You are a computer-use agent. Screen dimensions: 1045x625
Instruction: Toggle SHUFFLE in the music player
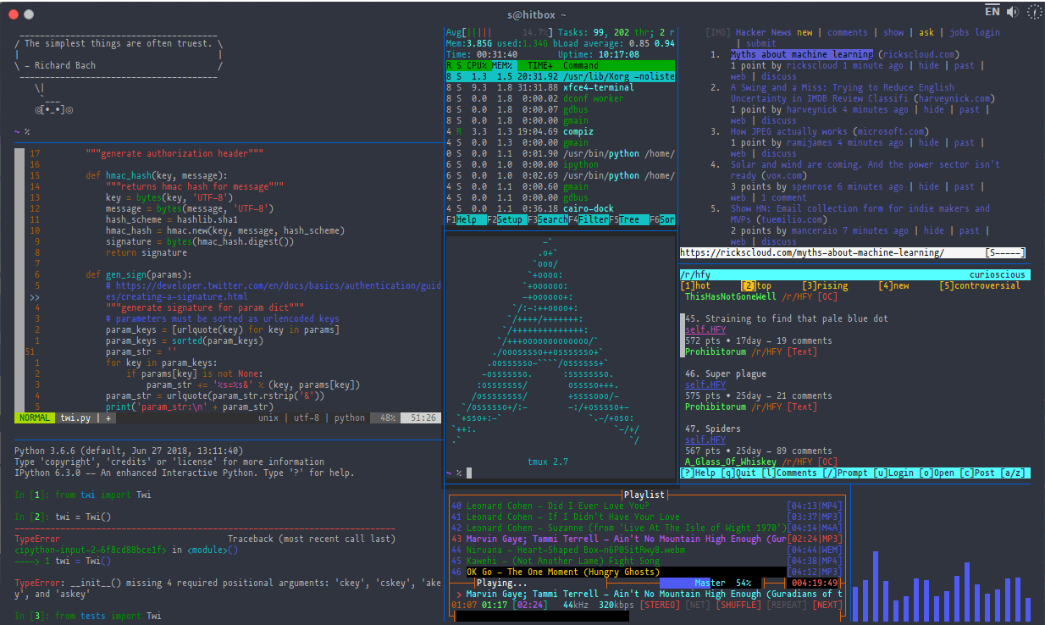[x=738, y=606]
